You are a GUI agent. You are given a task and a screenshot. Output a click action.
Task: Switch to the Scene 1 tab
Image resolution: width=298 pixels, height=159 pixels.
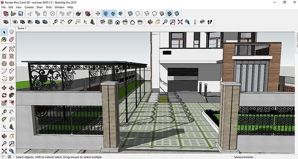tap(22, 28)
